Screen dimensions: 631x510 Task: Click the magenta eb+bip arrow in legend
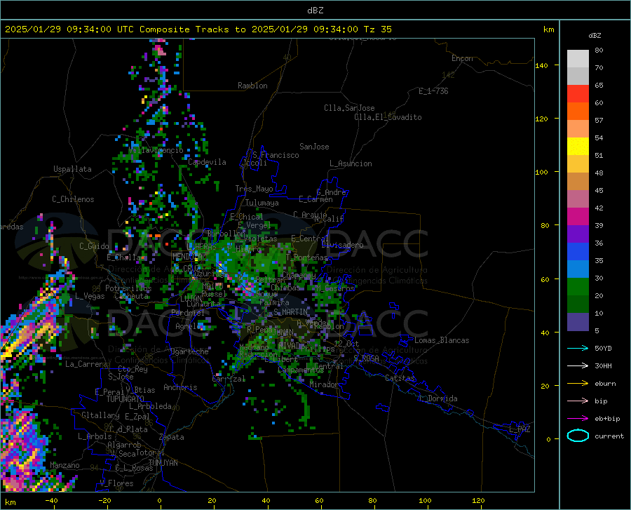[x=578, y=419]
